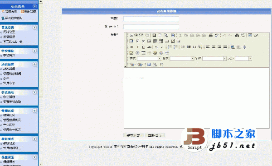Center-align the text
The height and width of the screenshot is (166, 272).
pos(214,47)
